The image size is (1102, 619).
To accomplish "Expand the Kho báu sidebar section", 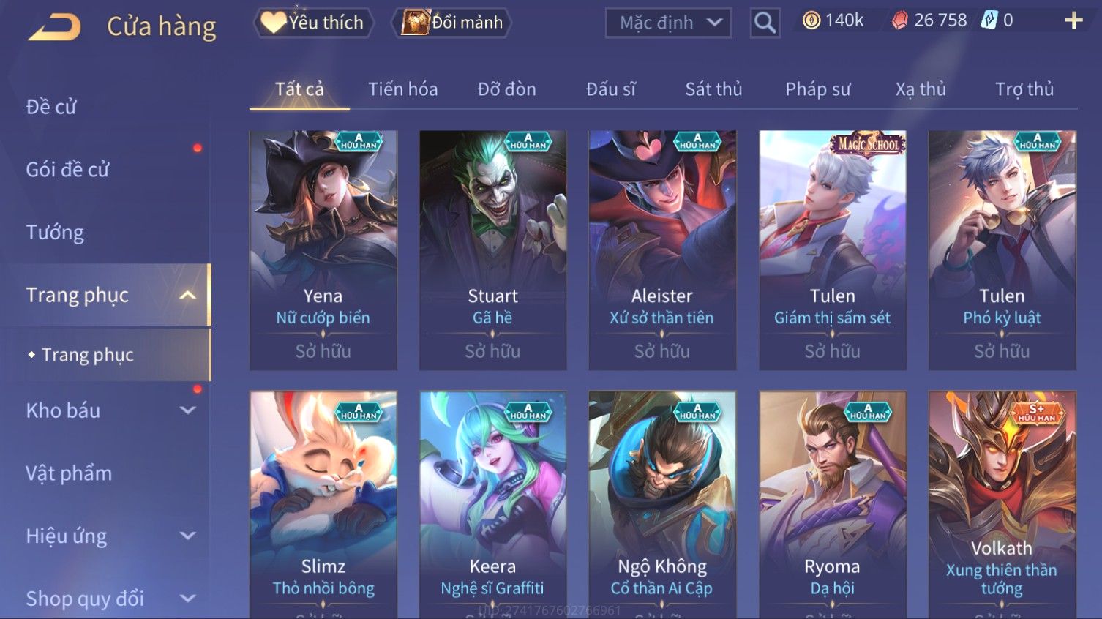I will click(x=188, y=410).
